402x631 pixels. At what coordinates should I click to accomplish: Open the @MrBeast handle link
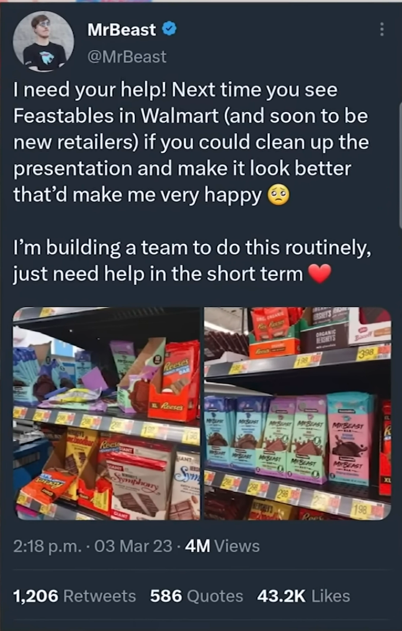pyautogui.click(x=127, y=57)
